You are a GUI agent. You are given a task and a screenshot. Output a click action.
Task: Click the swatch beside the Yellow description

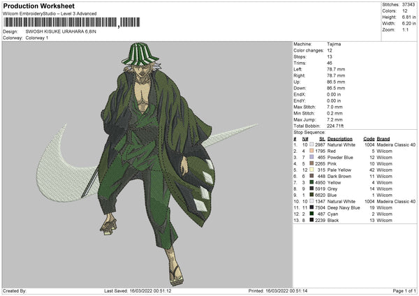[x=311, y=182]
